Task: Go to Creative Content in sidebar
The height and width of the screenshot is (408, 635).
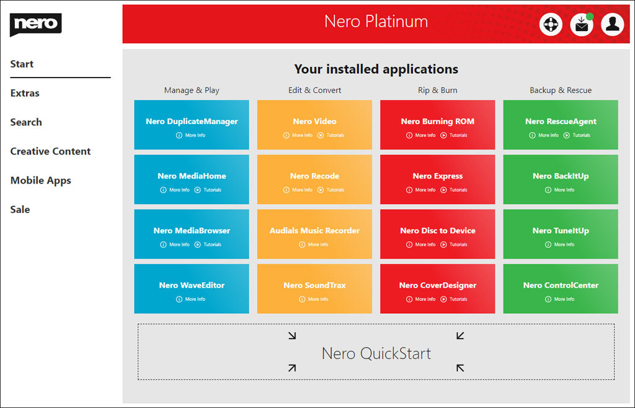Action: coord(50,151)
